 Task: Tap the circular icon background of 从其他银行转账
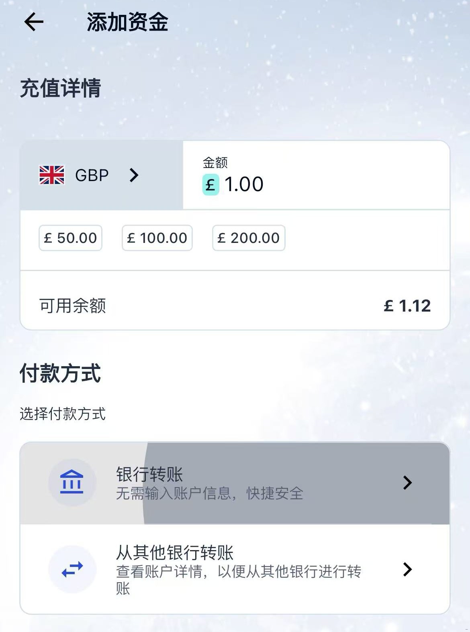tap(72, 570)
